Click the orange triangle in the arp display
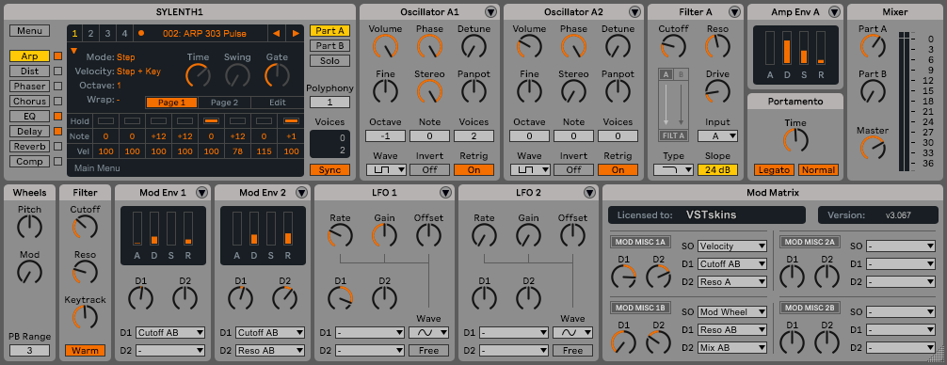Screen dimensions: 947x365 pyautogui.click(x=74, y=52)
